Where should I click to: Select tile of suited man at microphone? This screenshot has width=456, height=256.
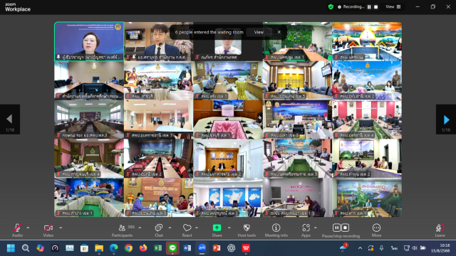[x=158, y=41]
